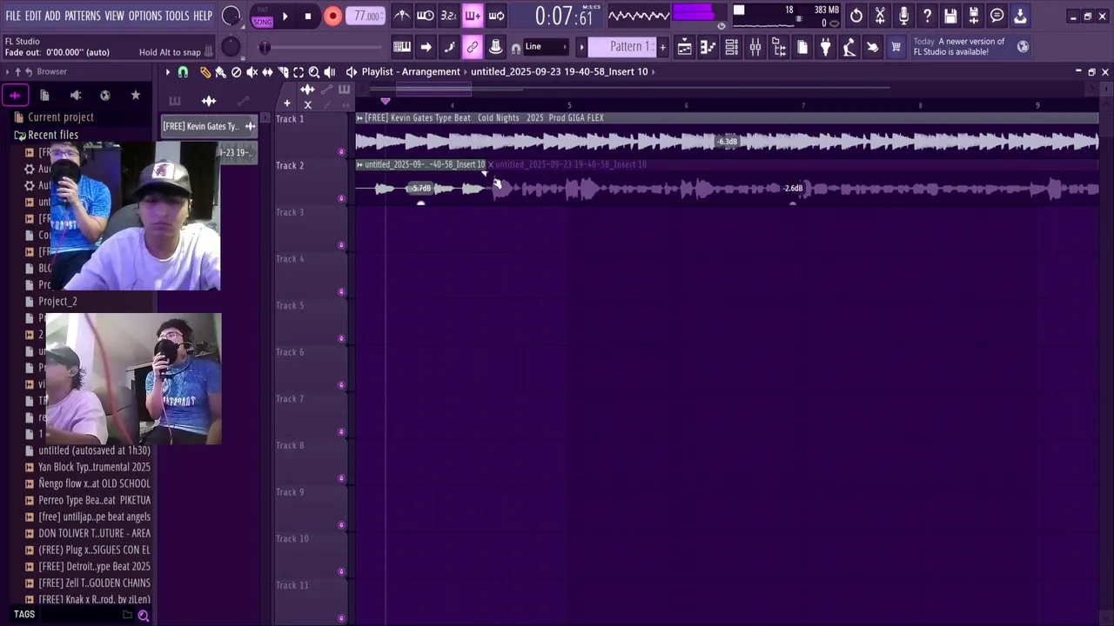
Task: Open the Piano roll view icon
Action: (708, 47)
